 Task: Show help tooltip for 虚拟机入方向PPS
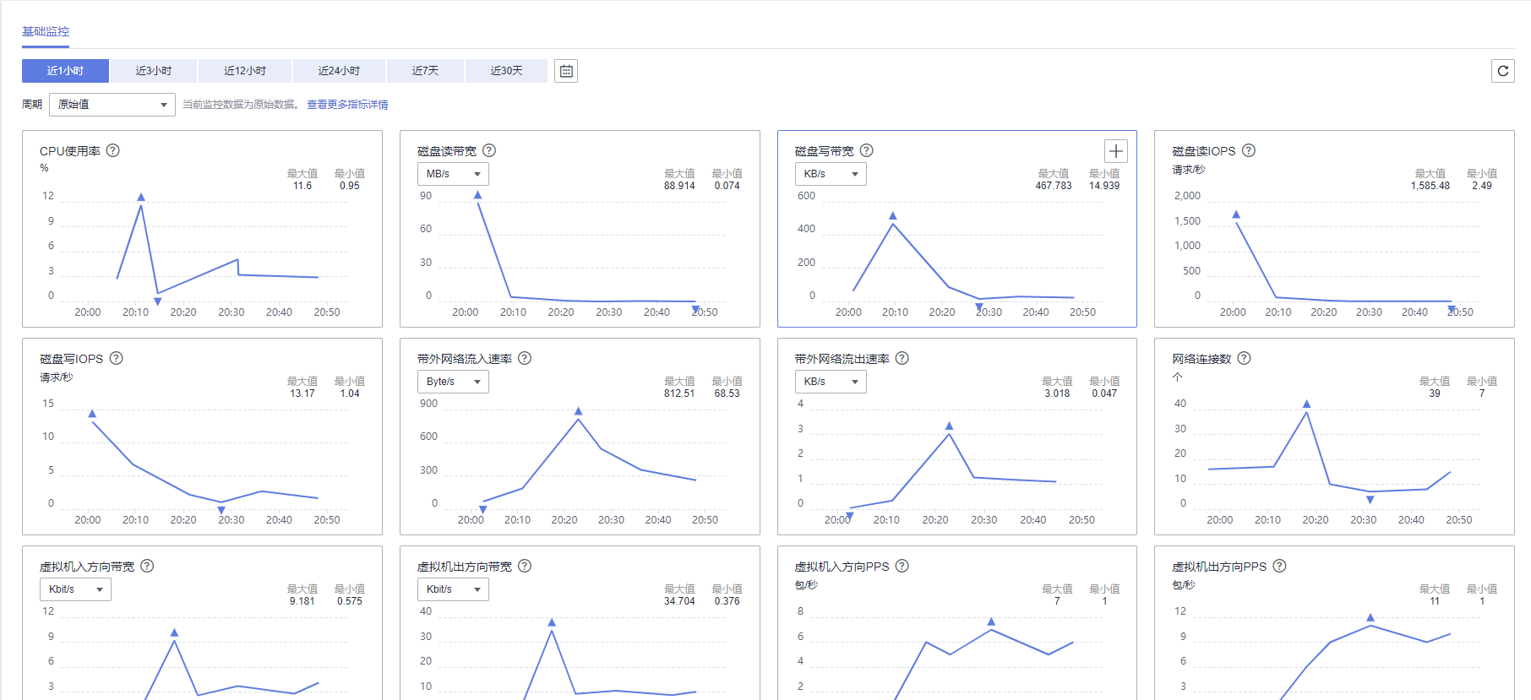(x=902, y=566)
